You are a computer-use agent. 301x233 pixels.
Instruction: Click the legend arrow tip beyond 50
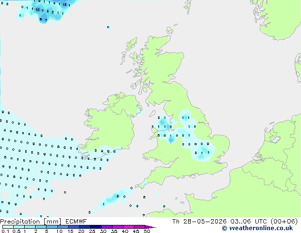(x=150, y=227)
